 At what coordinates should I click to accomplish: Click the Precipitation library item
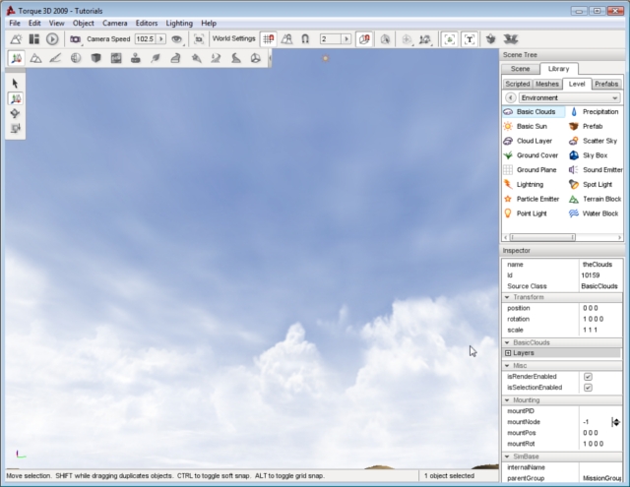[599, 112]
